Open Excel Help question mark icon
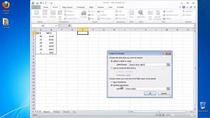The image size is (210, 118). coord(184,7)
